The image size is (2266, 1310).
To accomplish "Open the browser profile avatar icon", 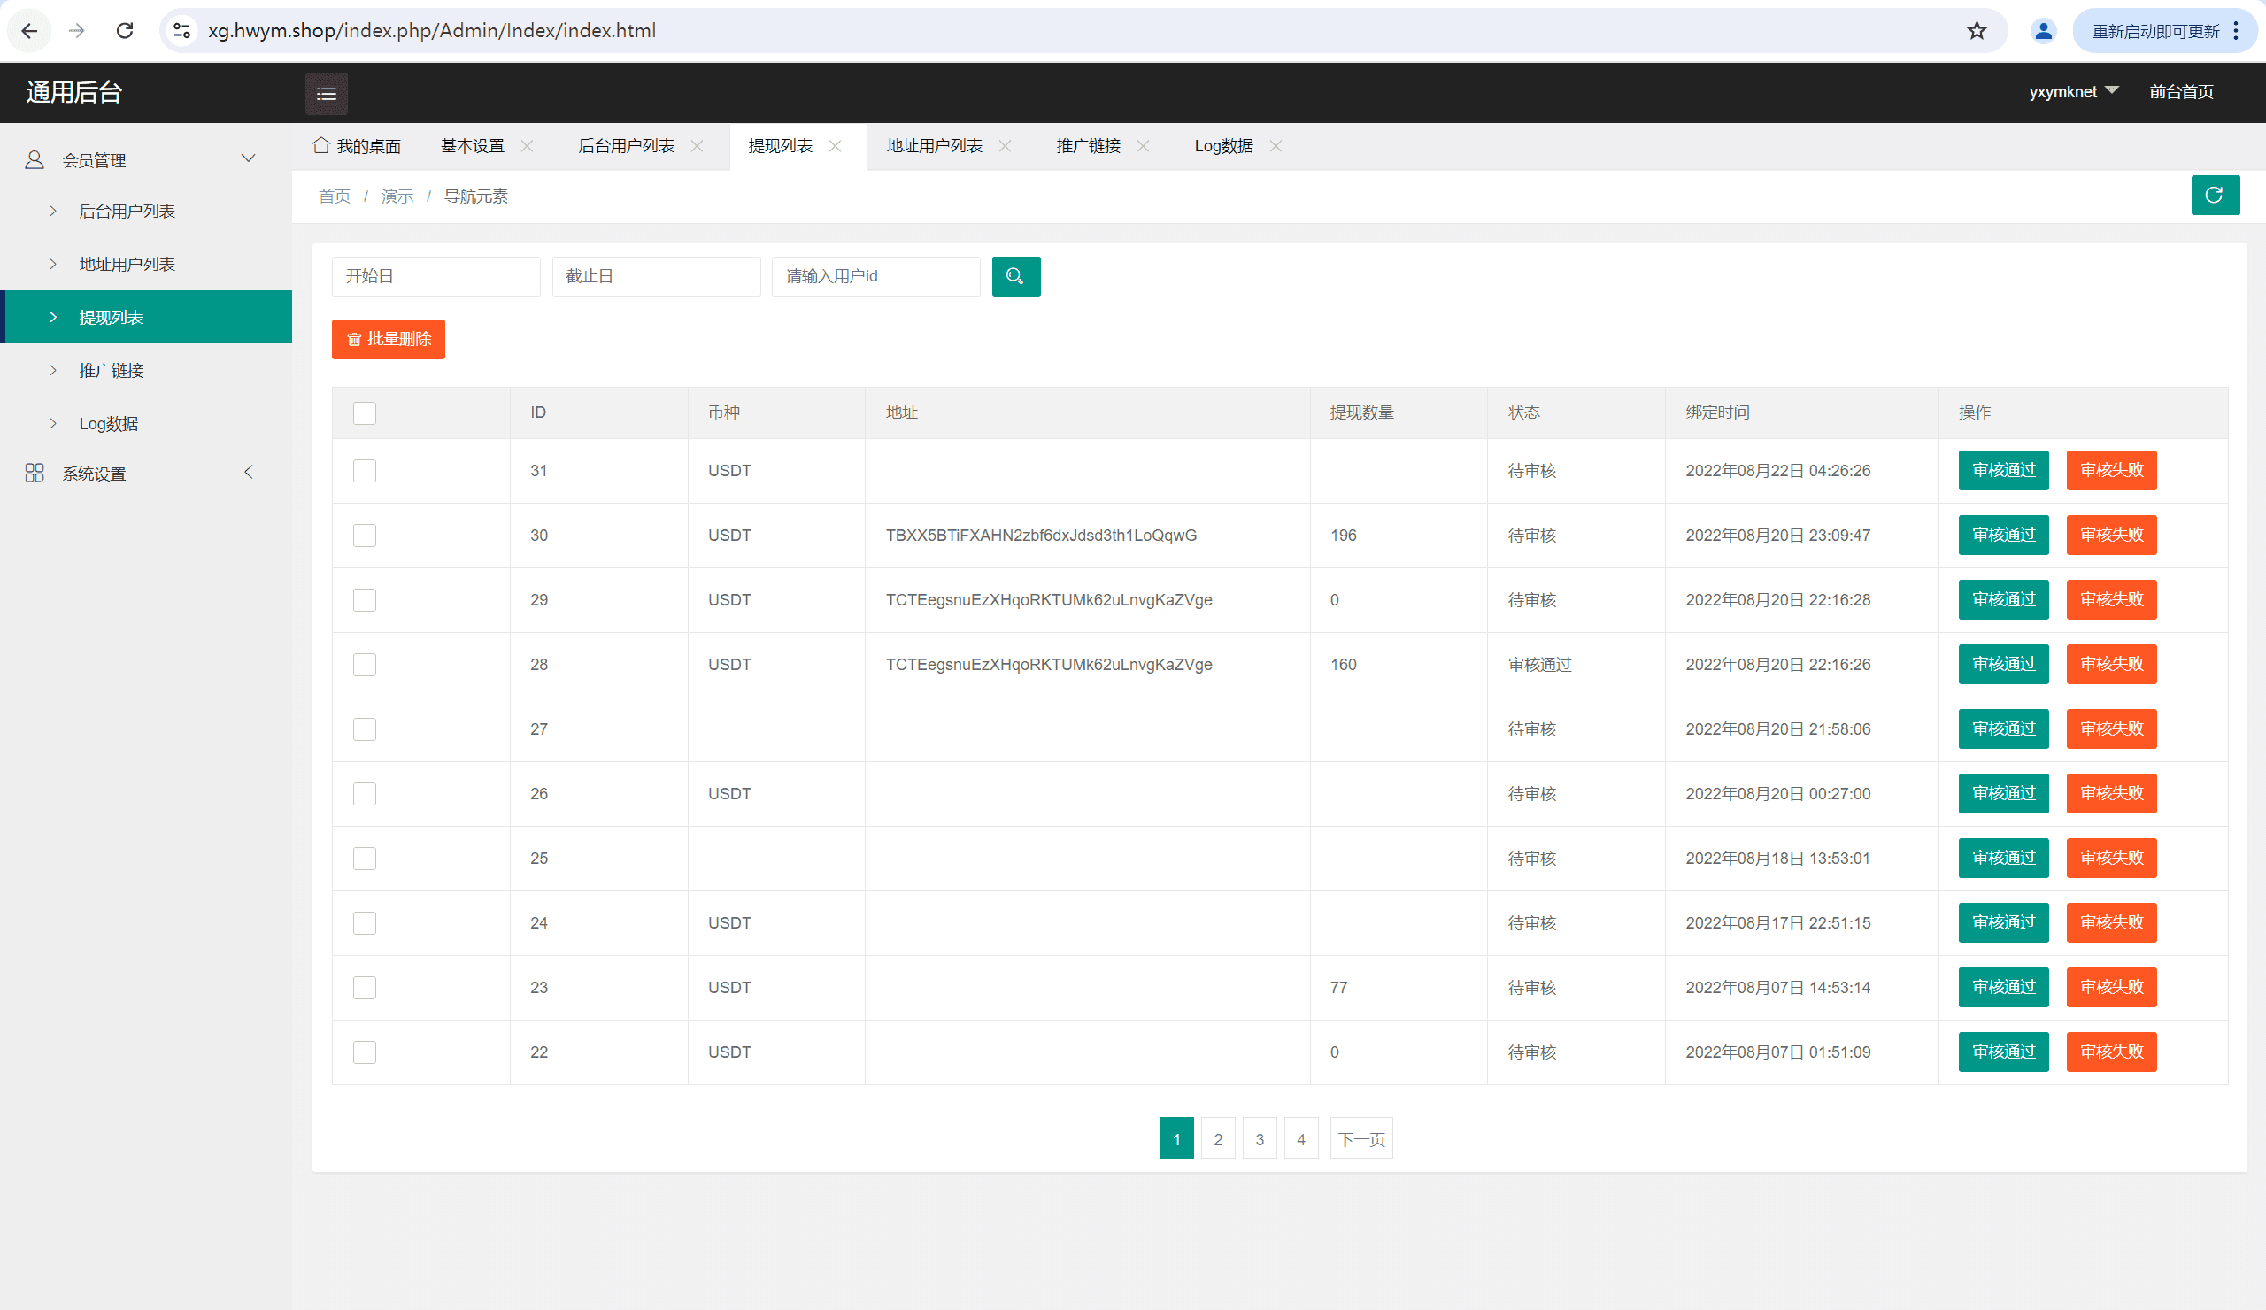I will pos(2043,31).
